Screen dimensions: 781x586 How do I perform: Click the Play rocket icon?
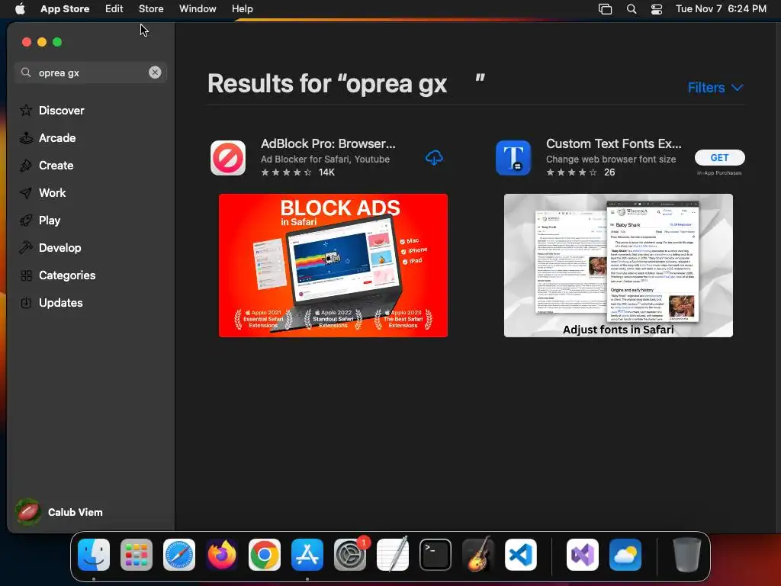26,220
